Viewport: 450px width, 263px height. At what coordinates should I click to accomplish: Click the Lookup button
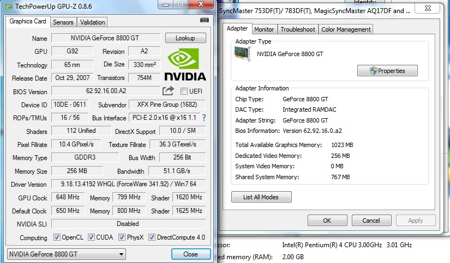[185, 38]
